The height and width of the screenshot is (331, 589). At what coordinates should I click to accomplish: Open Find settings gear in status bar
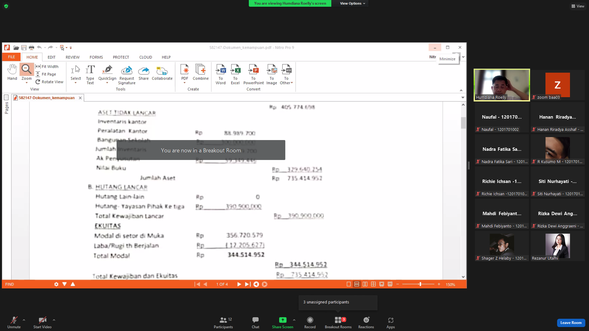56,284
